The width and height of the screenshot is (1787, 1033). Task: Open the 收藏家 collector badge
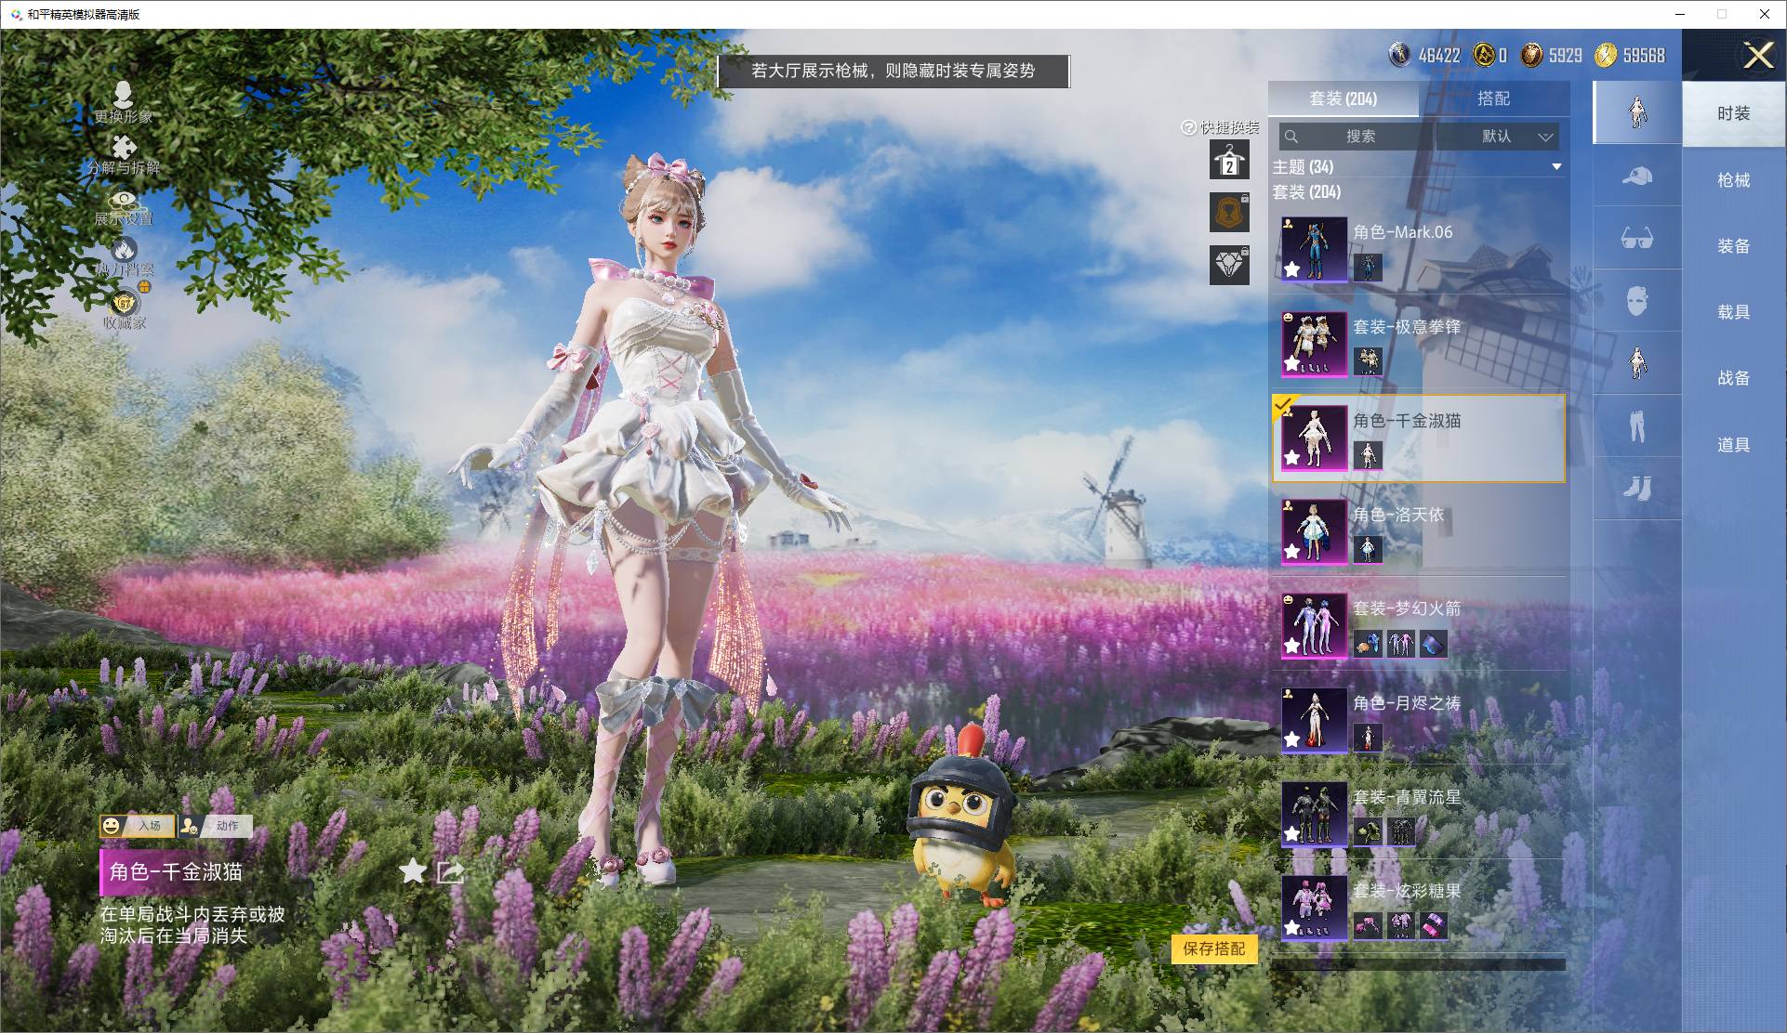(x=124, y=303)
